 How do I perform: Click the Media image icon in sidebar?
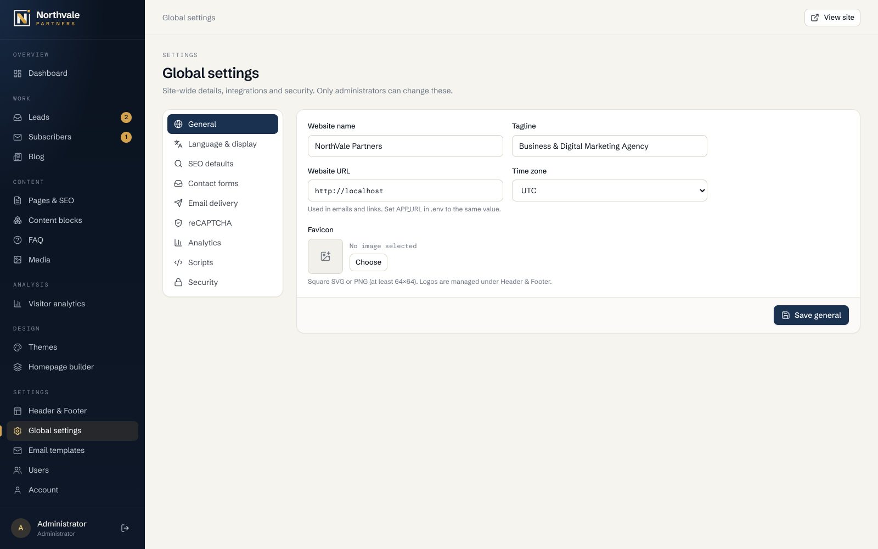point(18,260)
